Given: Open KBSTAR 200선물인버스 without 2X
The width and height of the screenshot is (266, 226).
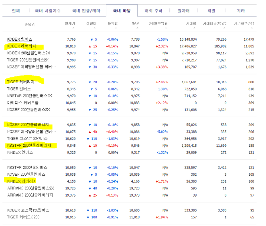Looking at the screenshot, I should point(27,168).
